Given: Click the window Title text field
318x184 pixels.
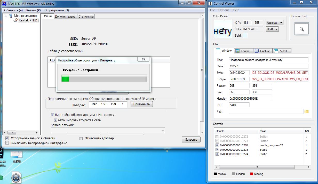Looking at the screenshot, I should point(268,60).
